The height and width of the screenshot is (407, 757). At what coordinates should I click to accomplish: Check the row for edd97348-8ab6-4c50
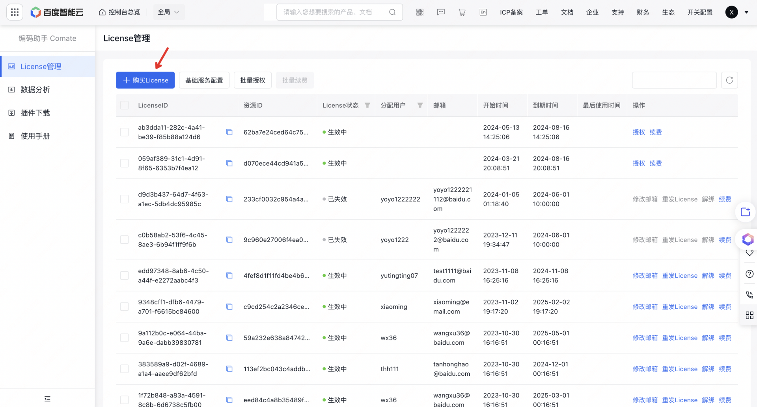125,276
